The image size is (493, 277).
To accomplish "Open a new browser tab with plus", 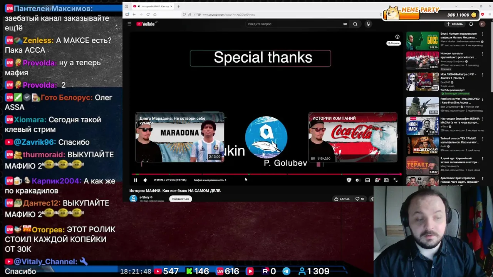I will pos(178,6).
